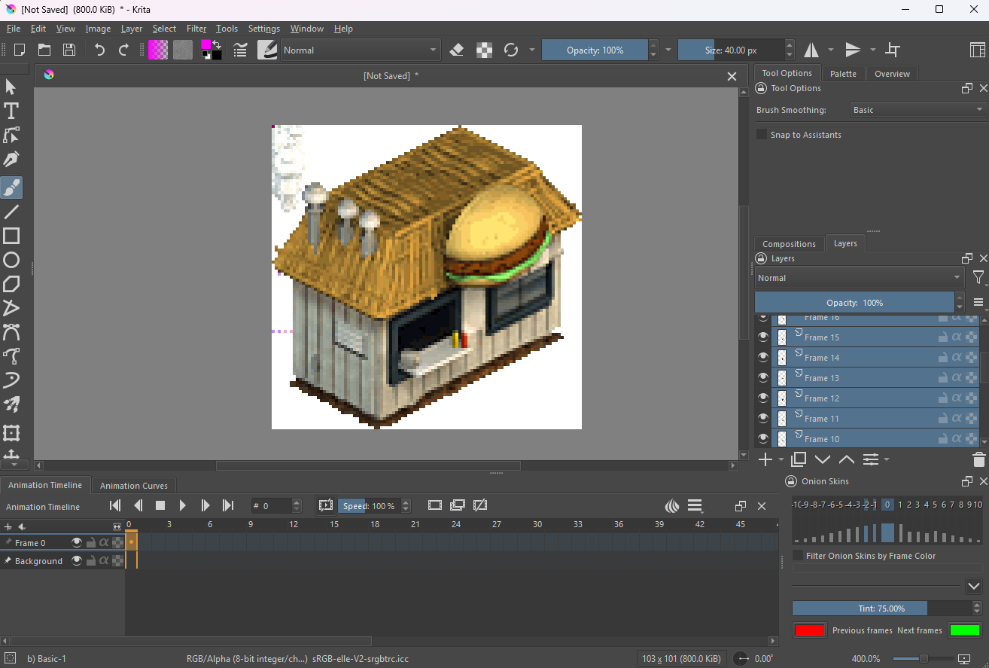This screenshot has width=989, height=668.
Task: Expand the add layer type arrow
Action: point(781,459)
